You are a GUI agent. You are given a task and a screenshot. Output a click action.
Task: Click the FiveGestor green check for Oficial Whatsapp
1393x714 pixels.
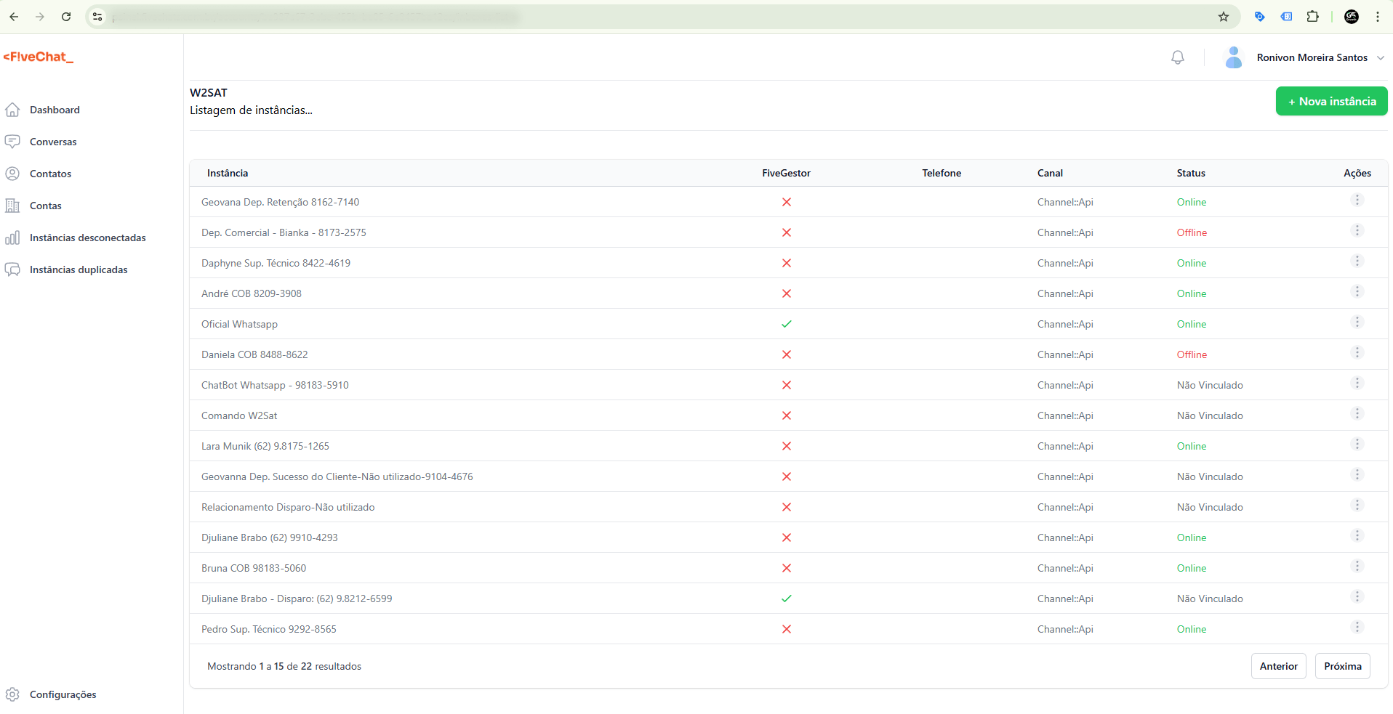coord(786,324)
